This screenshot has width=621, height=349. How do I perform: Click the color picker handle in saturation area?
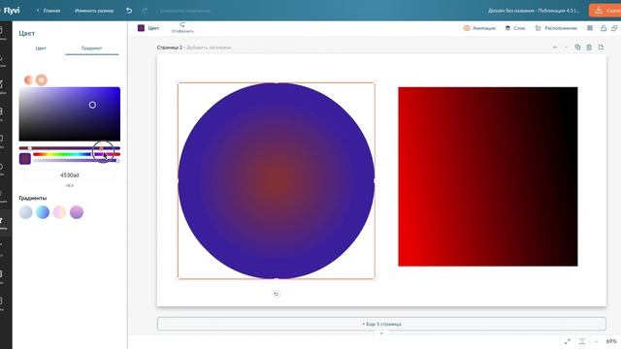(x=92, y=105)
